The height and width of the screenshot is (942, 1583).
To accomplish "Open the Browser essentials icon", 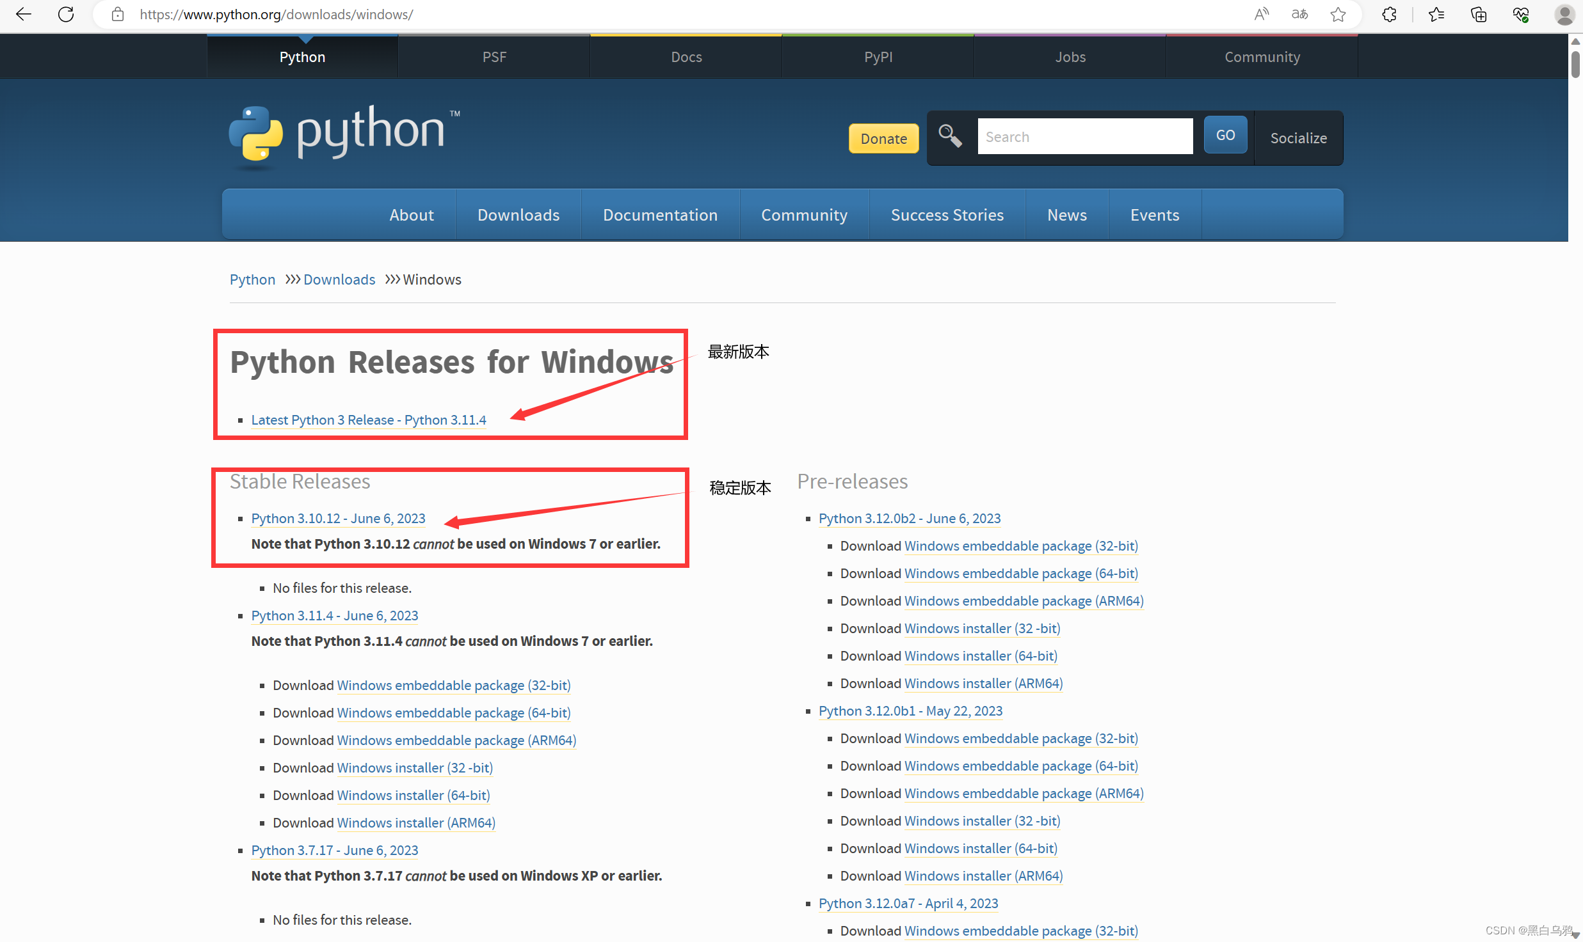I will click(1521, 14).
